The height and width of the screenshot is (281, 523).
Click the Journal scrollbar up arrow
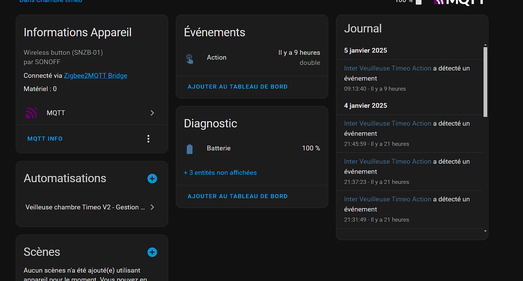485,45
